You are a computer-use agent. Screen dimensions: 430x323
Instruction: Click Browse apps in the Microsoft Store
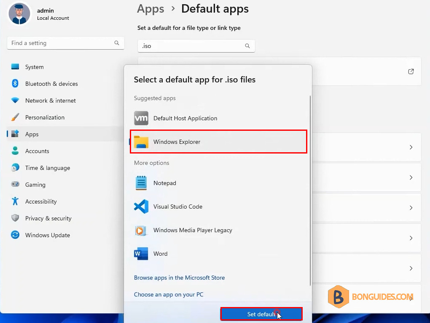179,278
